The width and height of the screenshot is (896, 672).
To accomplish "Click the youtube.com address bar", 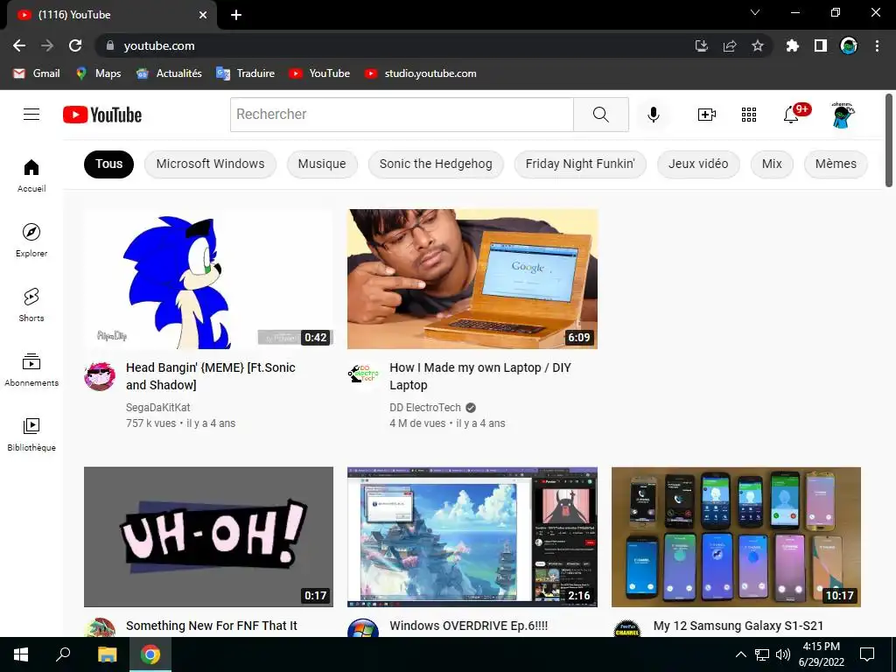I will [x=395, y=45].
